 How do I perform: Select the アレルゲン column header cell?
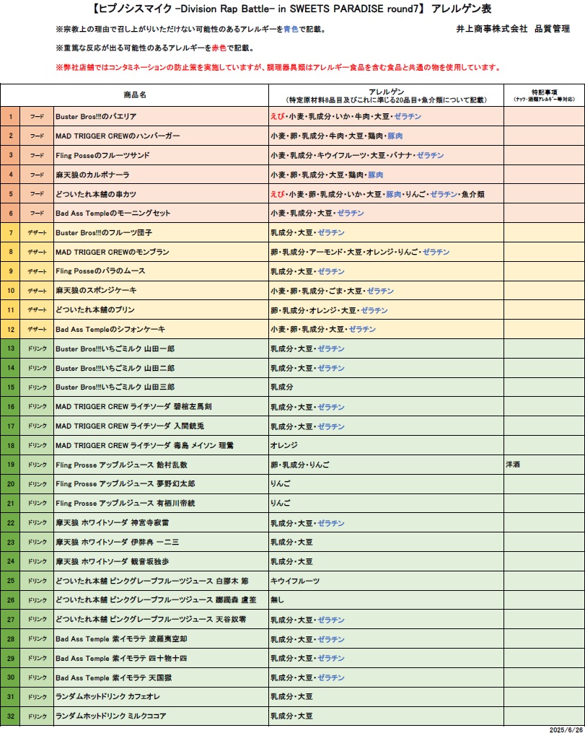(386, 95)
